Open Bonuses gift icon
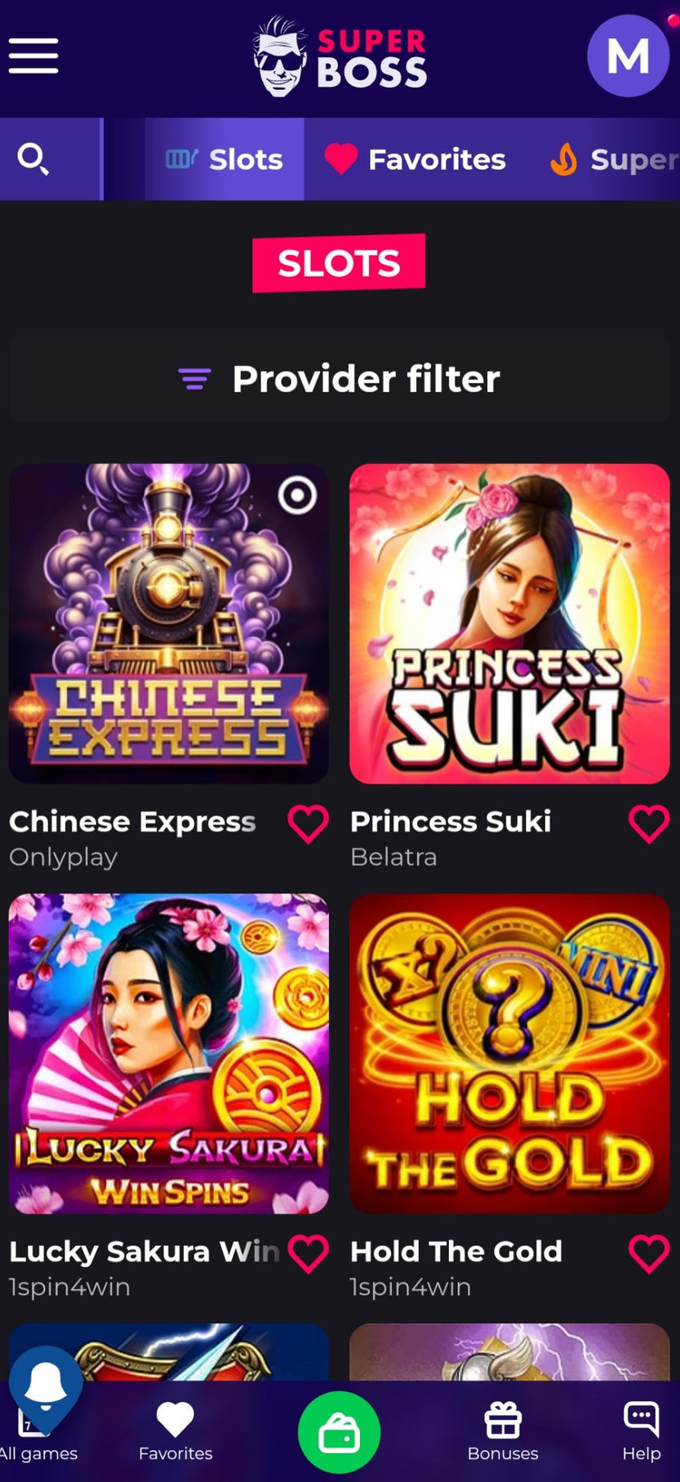Screen dimensions: 680x1482 [x=503, y=1420]
